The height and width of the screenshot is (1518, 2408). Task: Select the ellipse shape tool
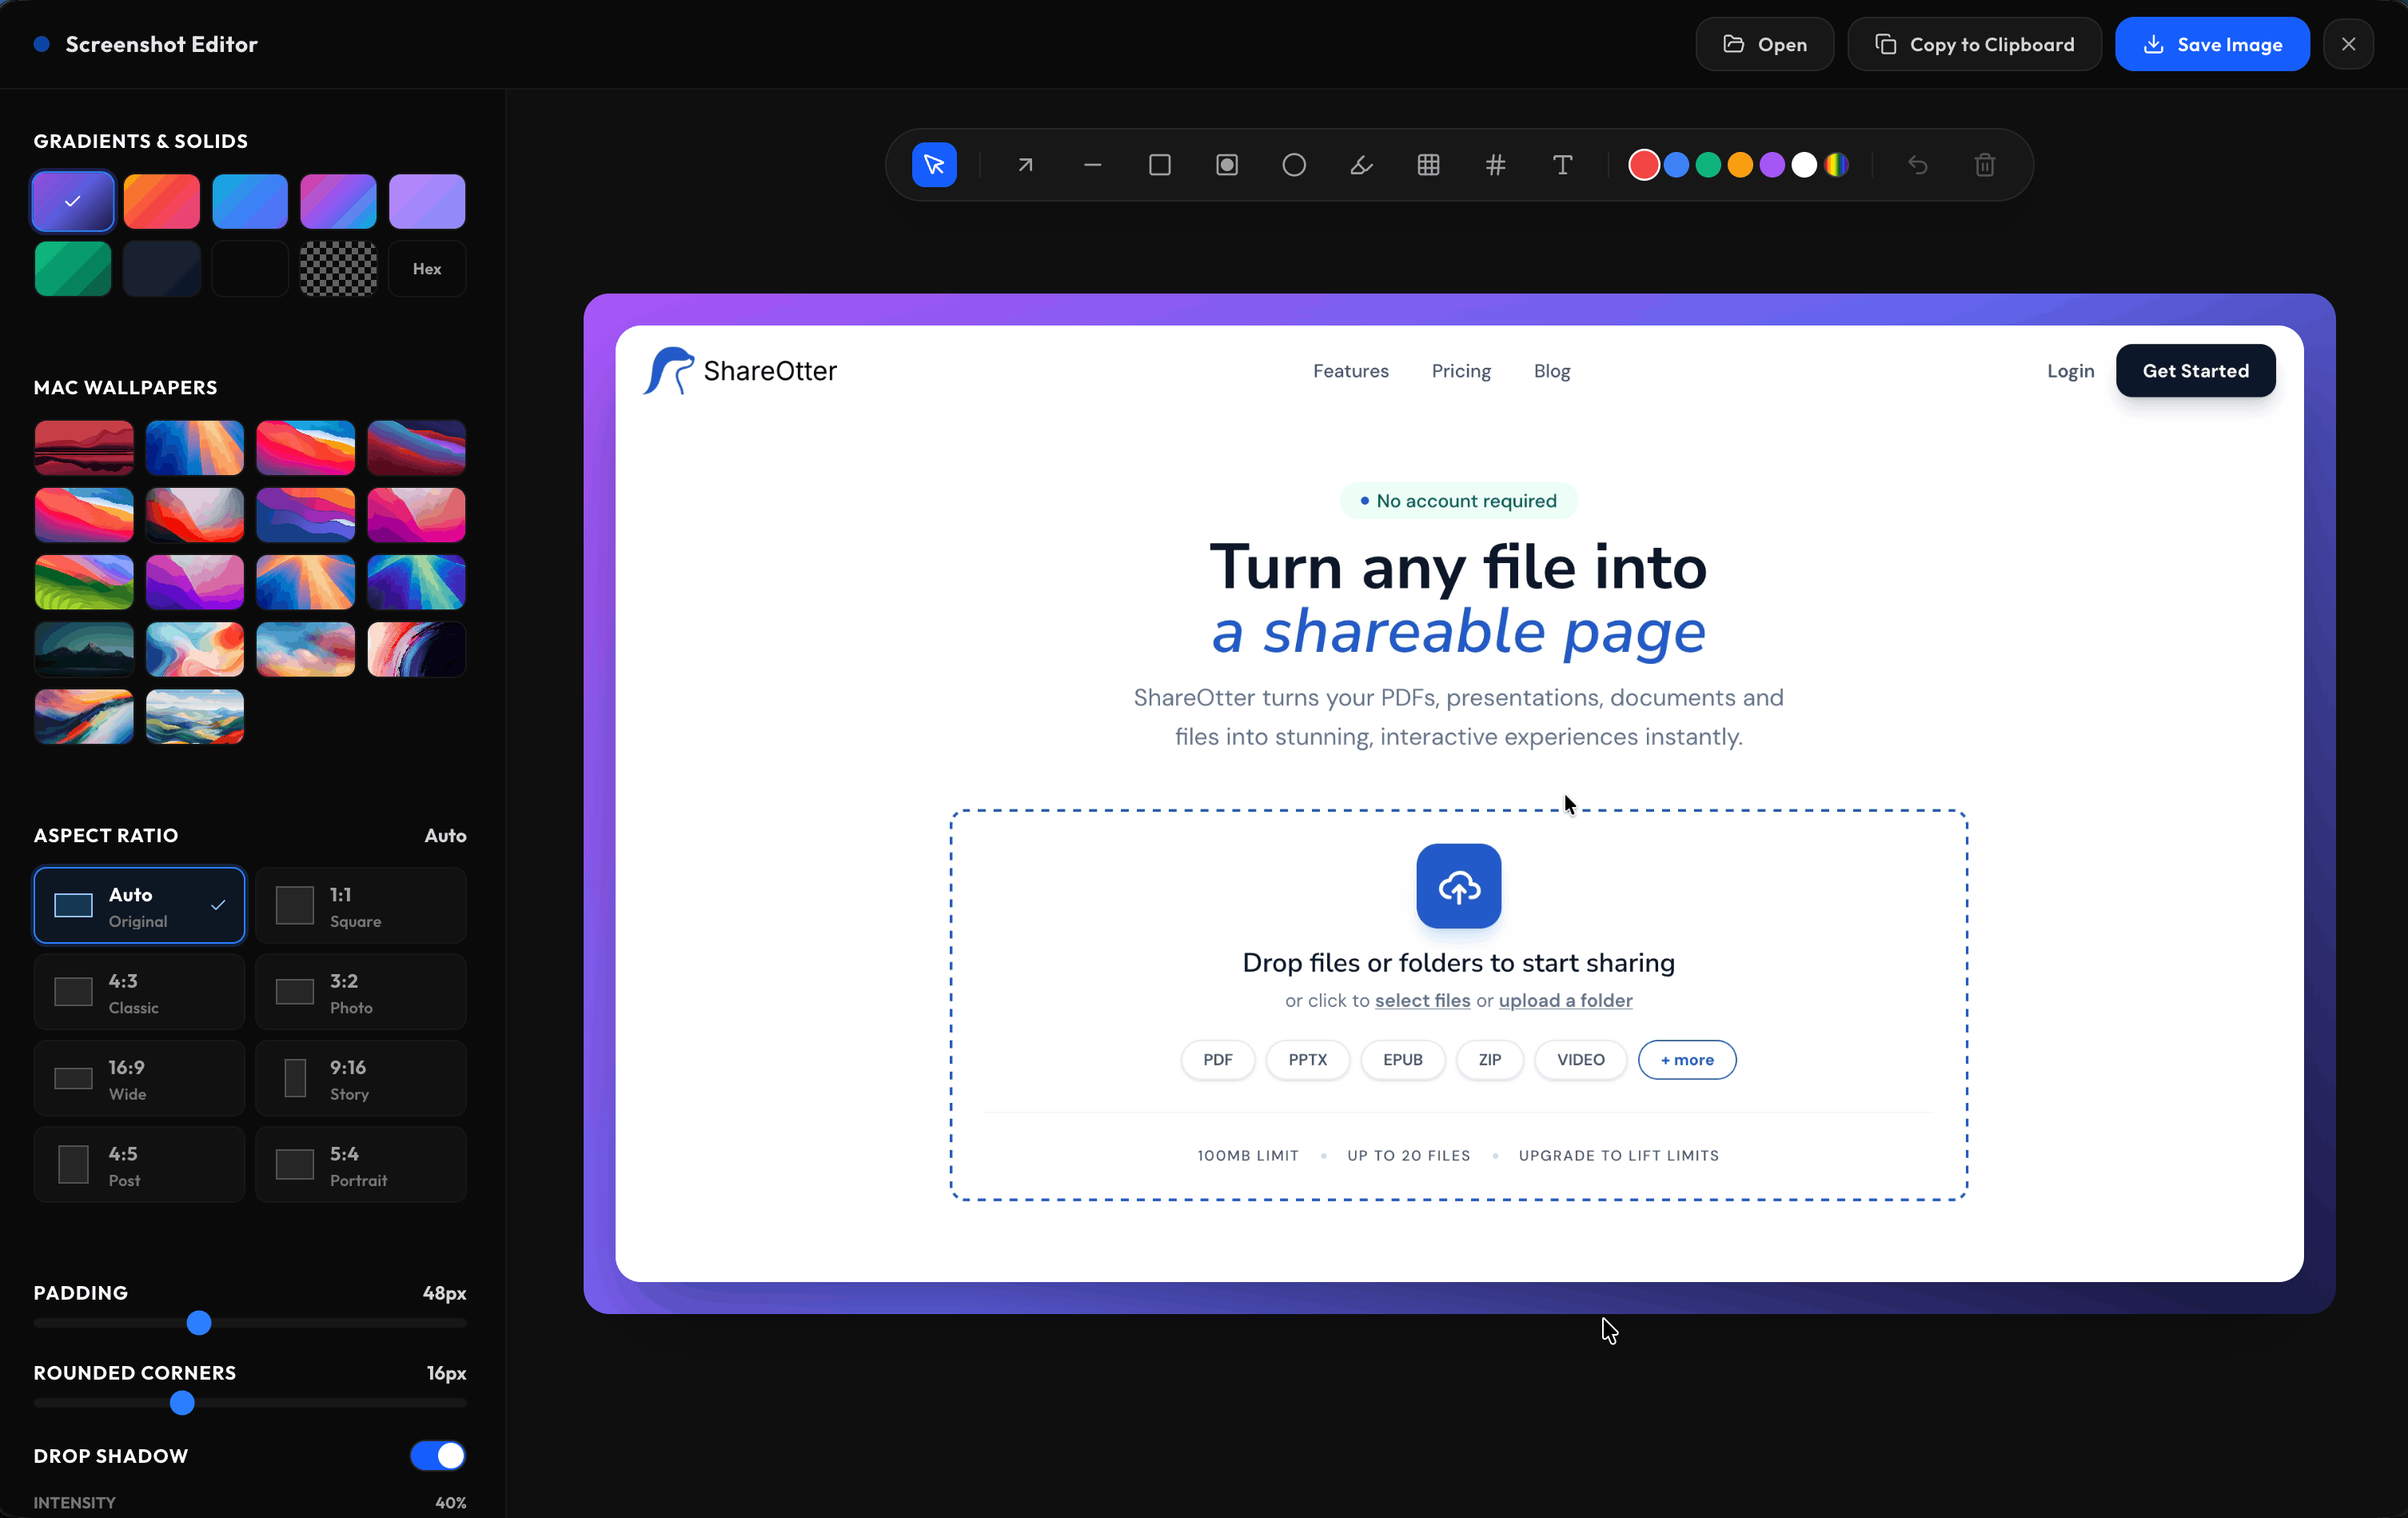click(1293, 165)
